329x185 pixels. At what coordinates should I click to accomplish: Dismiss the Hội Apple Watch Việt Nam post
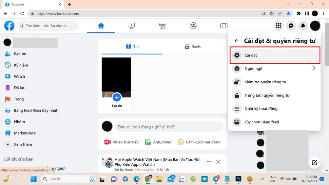[218, 162]
